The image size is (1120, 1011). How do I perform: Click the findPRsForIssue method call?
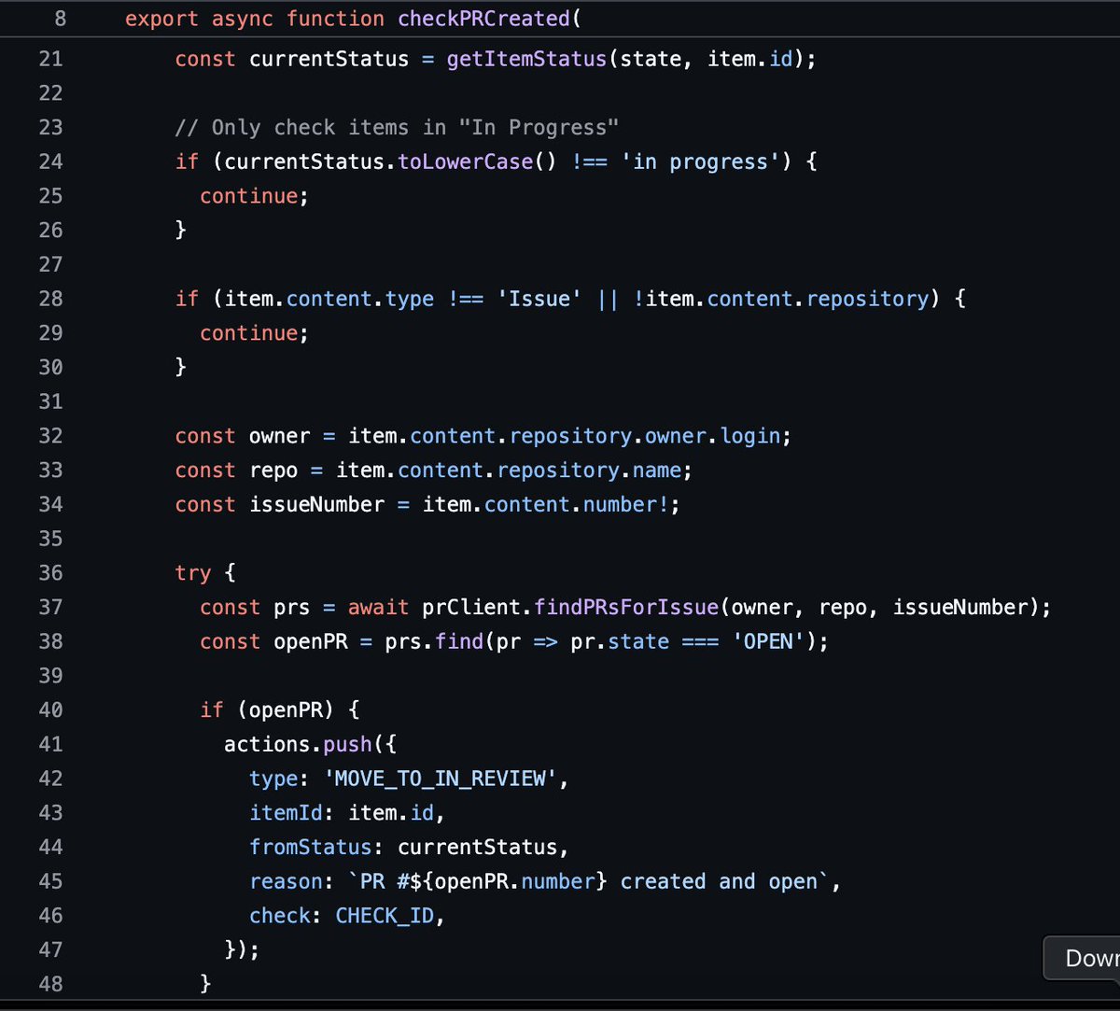click(x=626, y=608)
